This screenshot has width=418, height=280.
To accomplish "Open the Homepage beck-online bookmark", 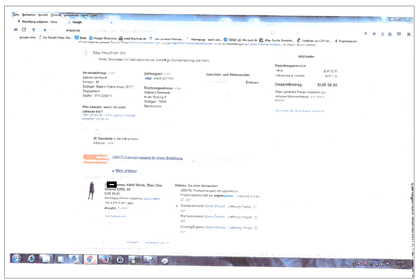I will (204, 39).
